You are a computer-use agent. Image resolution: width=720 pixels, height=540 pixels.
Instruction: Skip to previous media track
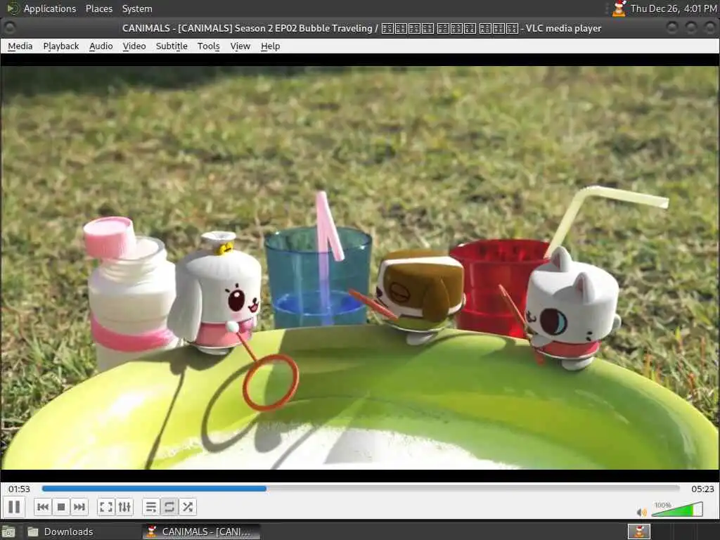coord(43,507)
